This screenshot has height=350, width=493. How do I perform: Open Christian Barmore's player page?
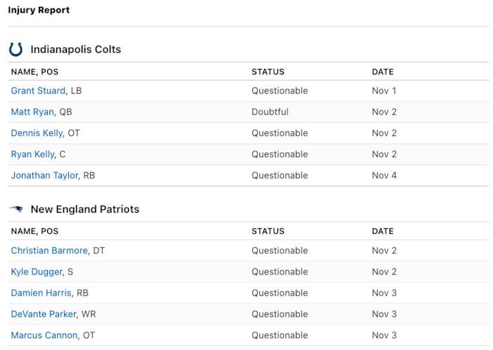point(49,251)
